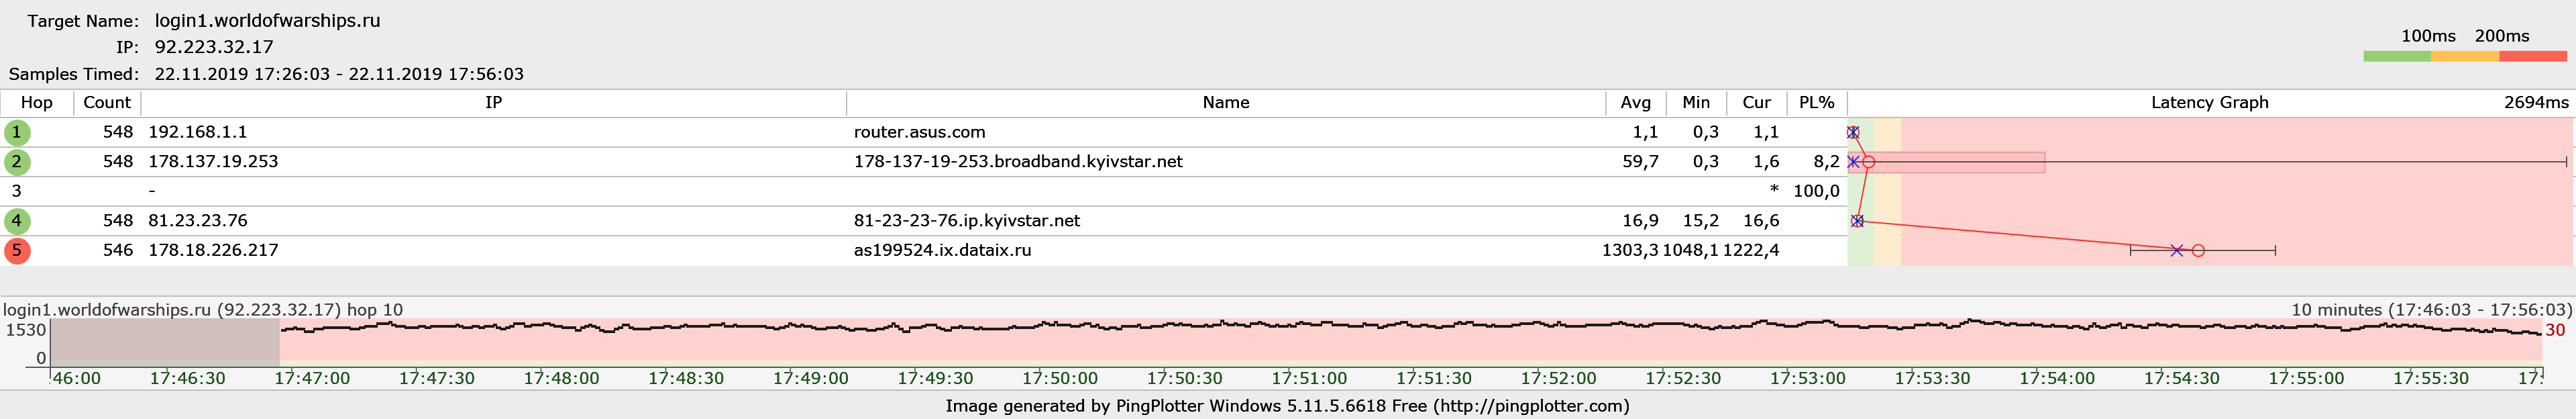Select IP 192.168.1.1 cell

[198, 132]
